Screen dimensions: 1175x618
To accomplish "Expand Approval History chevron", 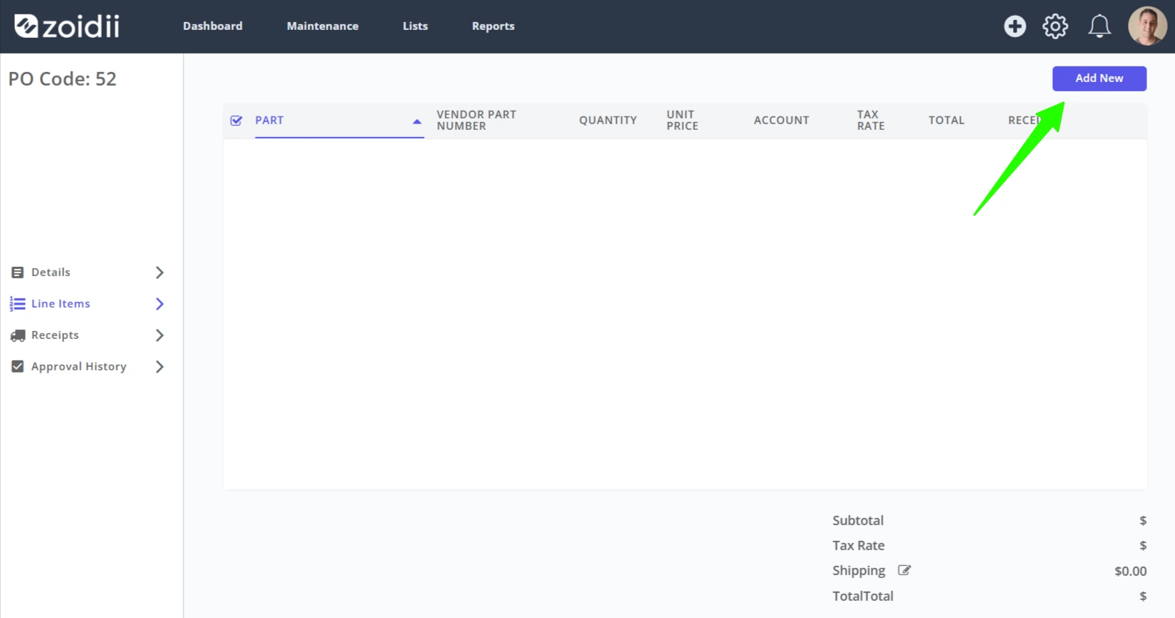I will 160,367.
